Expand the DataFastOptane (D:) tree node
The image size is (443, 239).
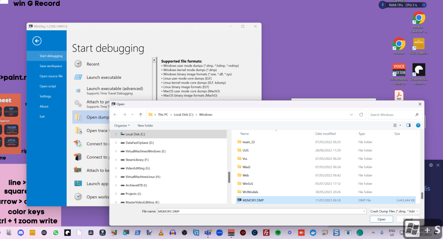(x=116, y=143)
